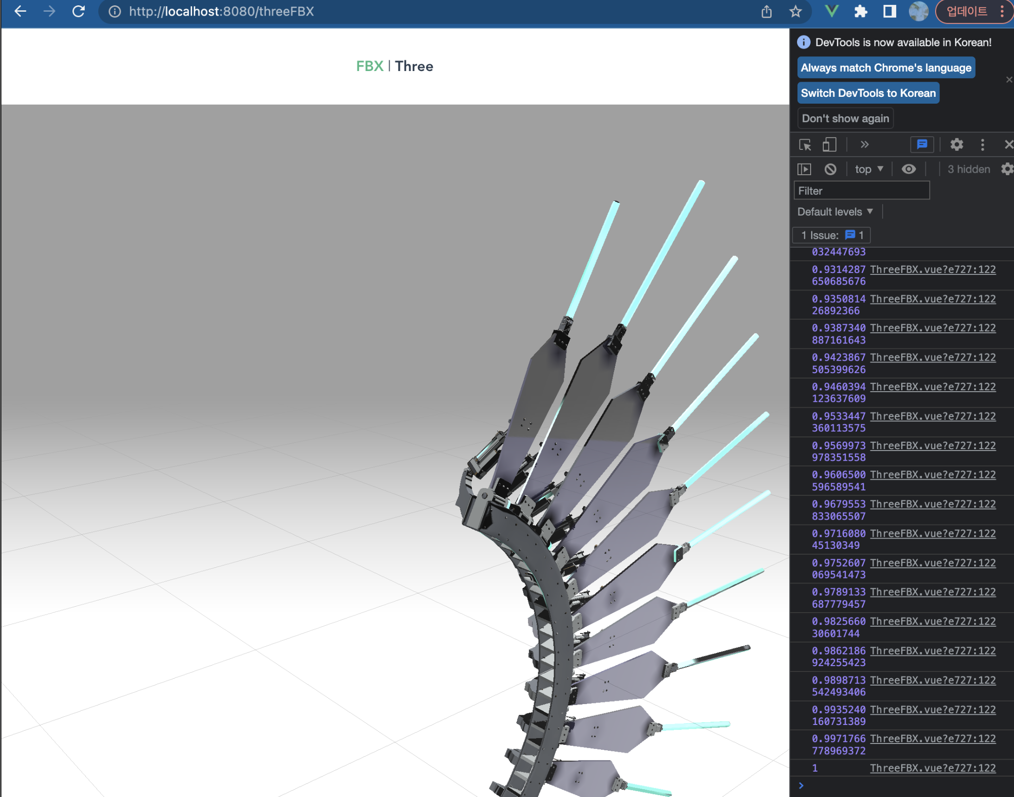Click the FBX navigation link
This screenshot has height=797, width=1014.
coord(369,66)
